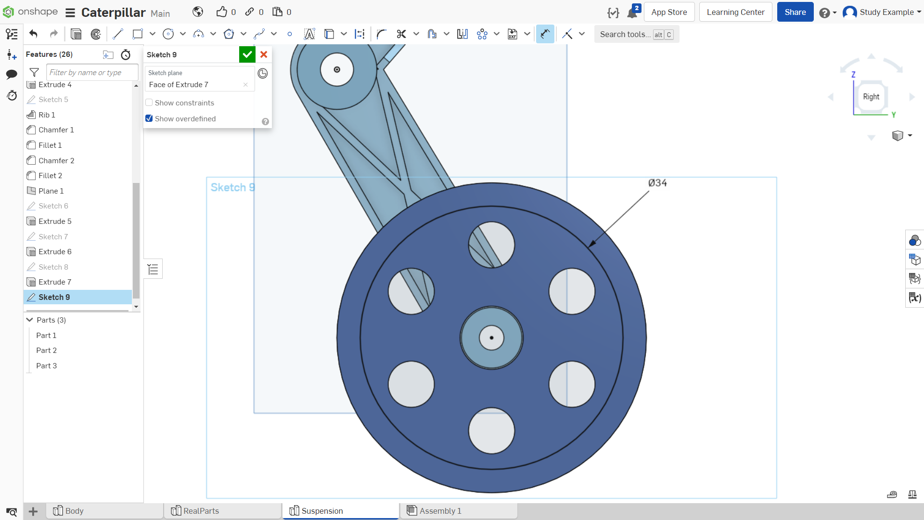The width and height of the screenshot is (924, 520).
Task: Open rectangle tool dropdown arrow
Action: (153, 34)
